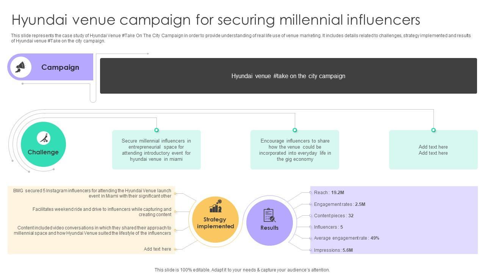Select the Impressions 5.6M result line
Viewport: 485px width, 273px height.
coord(333,250)
